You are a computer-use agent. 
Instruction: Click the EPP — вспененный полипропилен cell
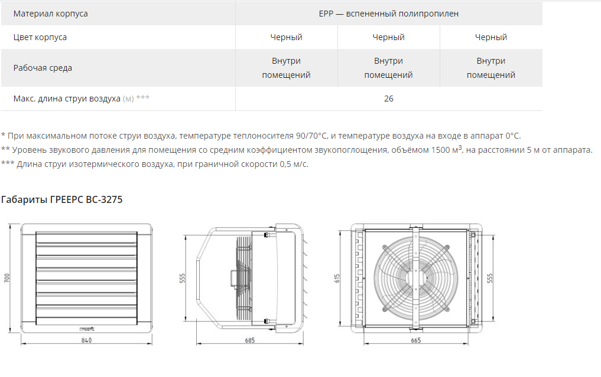click(x=388, y=14)
